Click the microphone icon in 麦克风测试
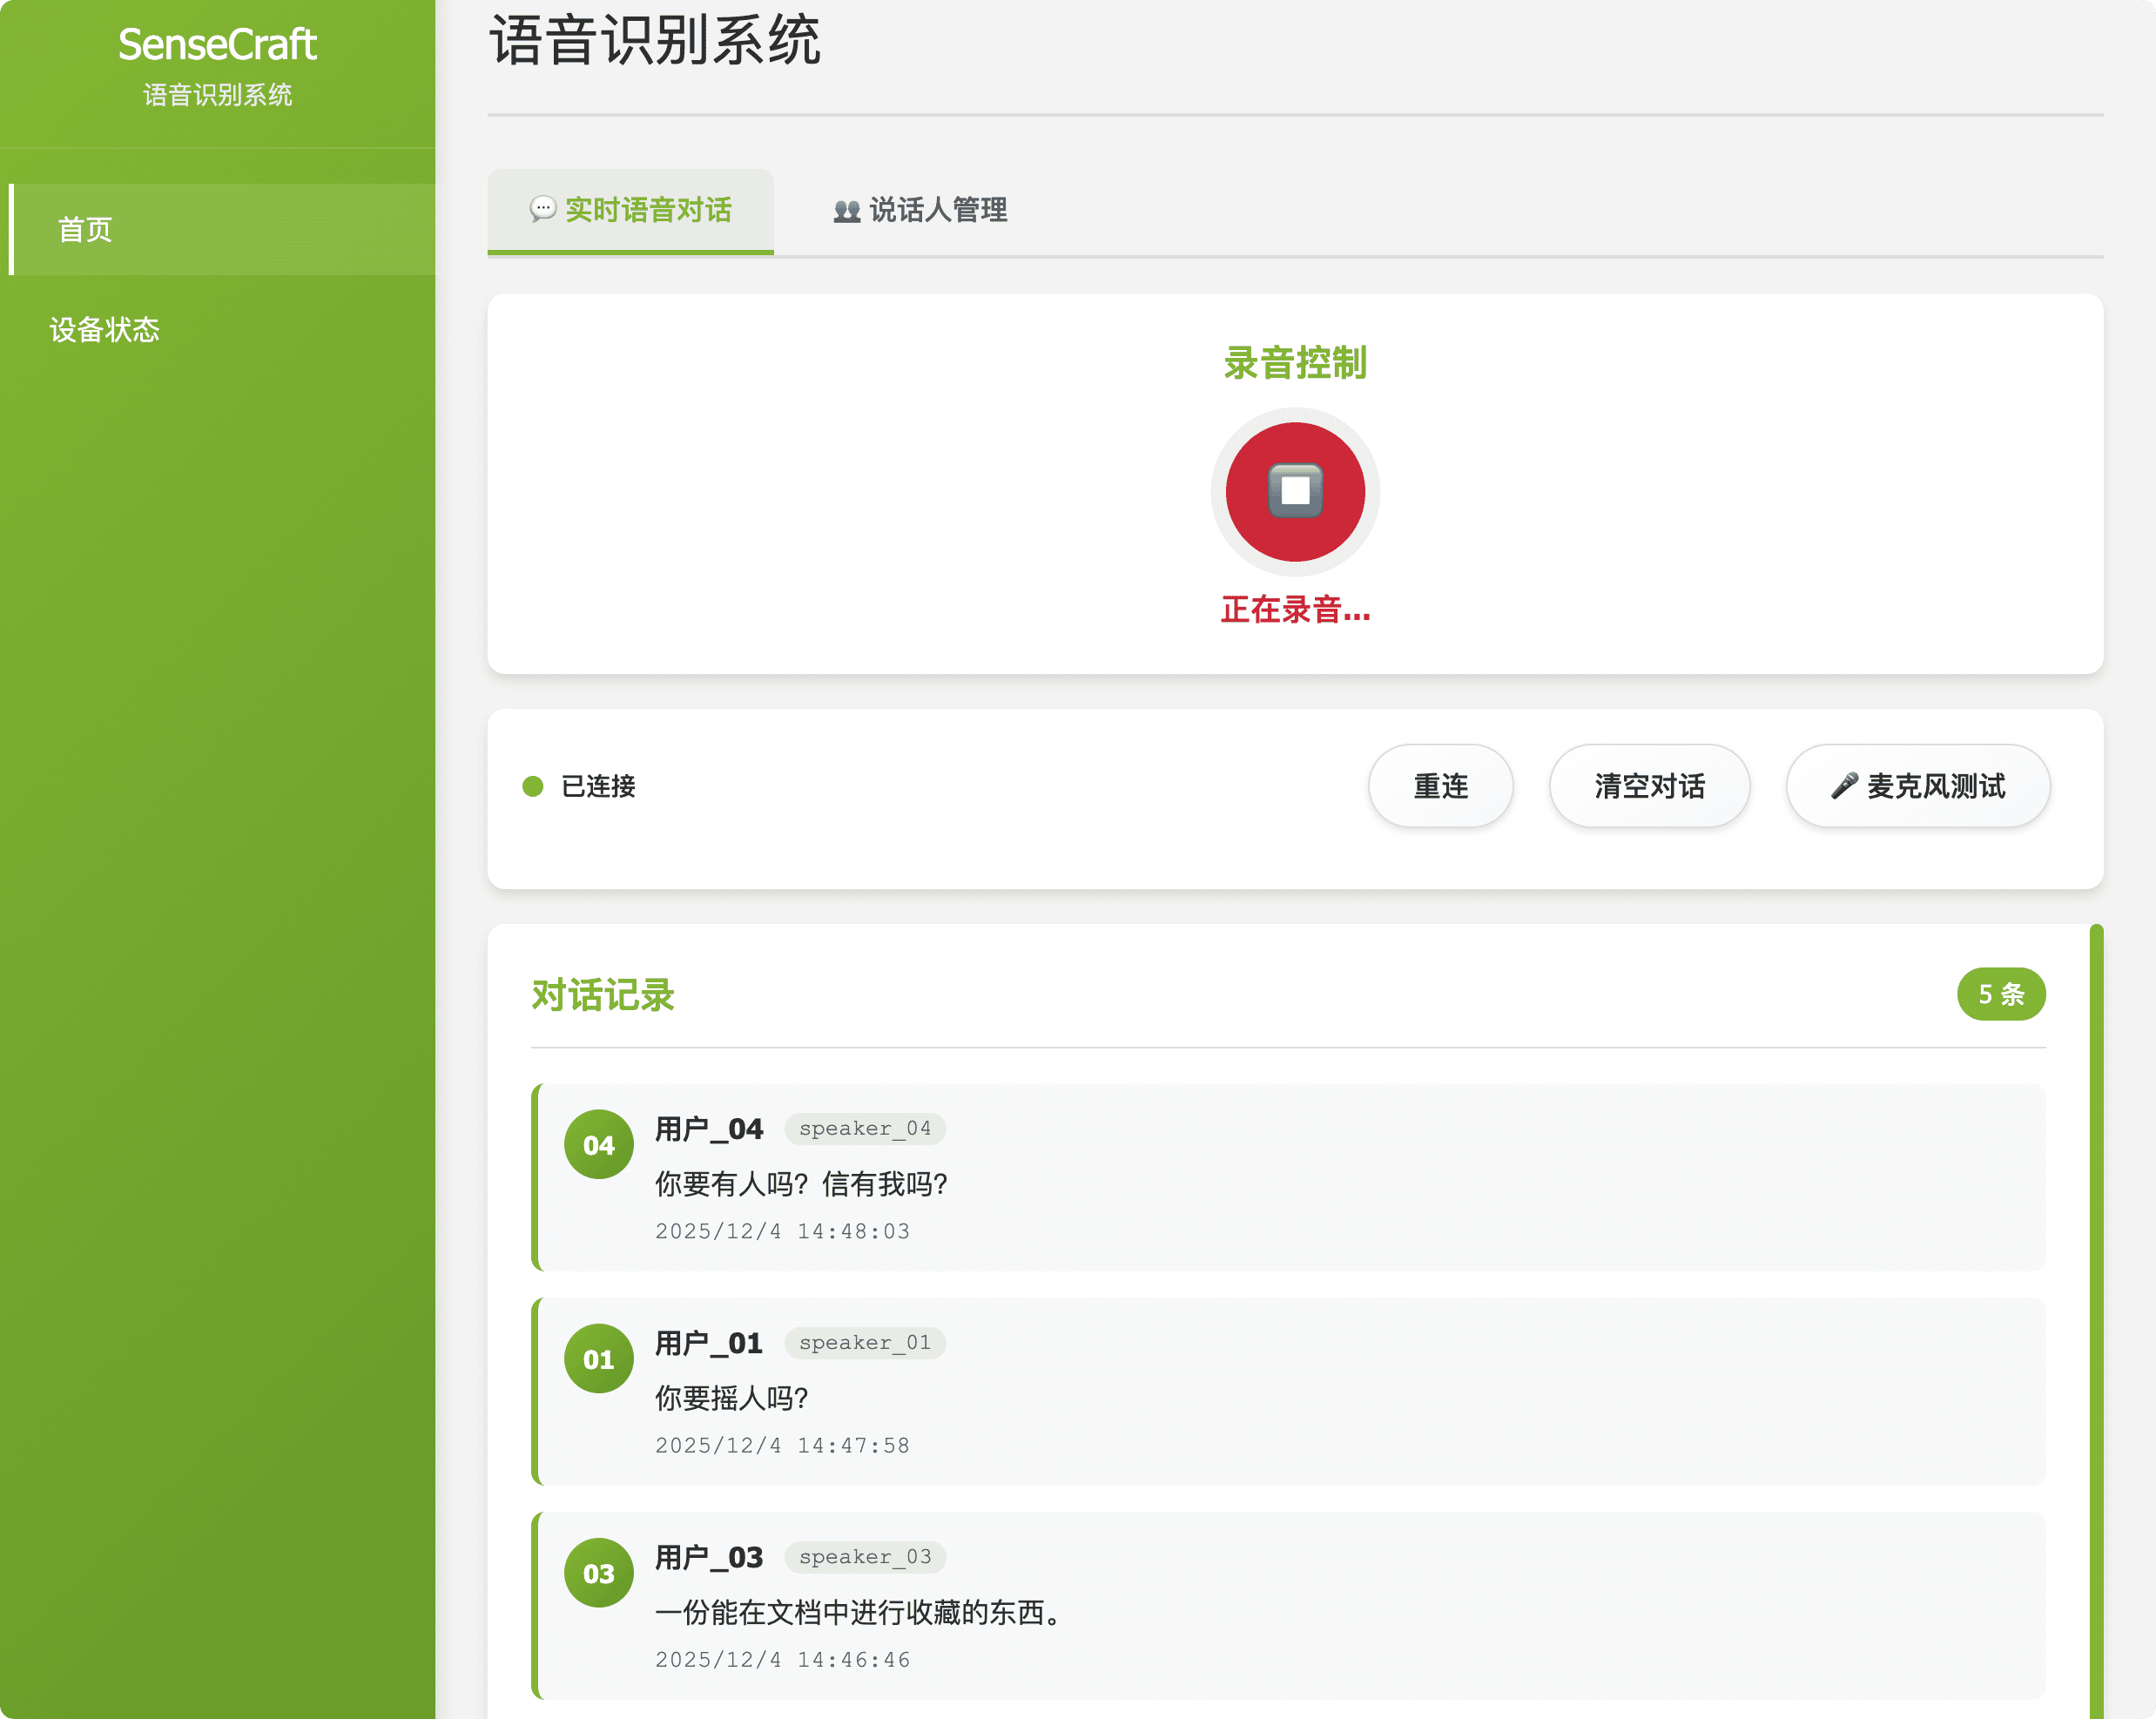The image size is (2156, 1719). [1843, 786]
